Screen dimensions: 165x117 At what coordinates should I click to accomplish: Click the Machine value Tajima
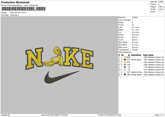[x=134, y=17]
